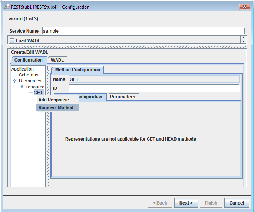Enable the Load WADL checkbox
This screenshot has width=254, height=212.
(12, 40)
